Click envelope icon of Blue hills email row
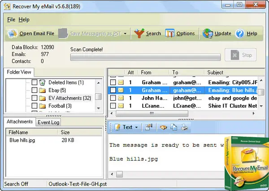269x191 pixels. (x=121, y=90)
